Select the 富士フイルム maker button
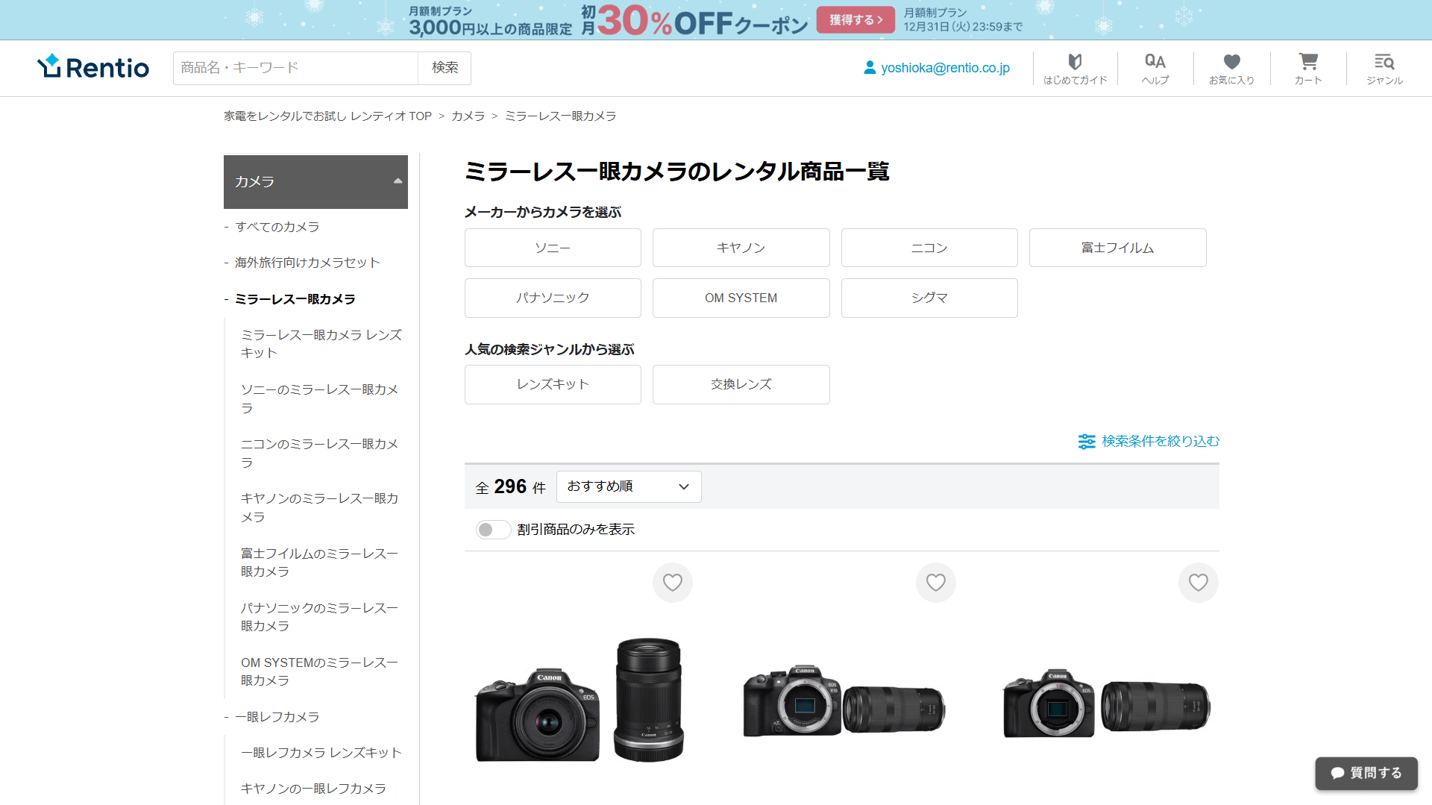Viewport: 1432px width, 805px height. click(x=1117, y=248)
